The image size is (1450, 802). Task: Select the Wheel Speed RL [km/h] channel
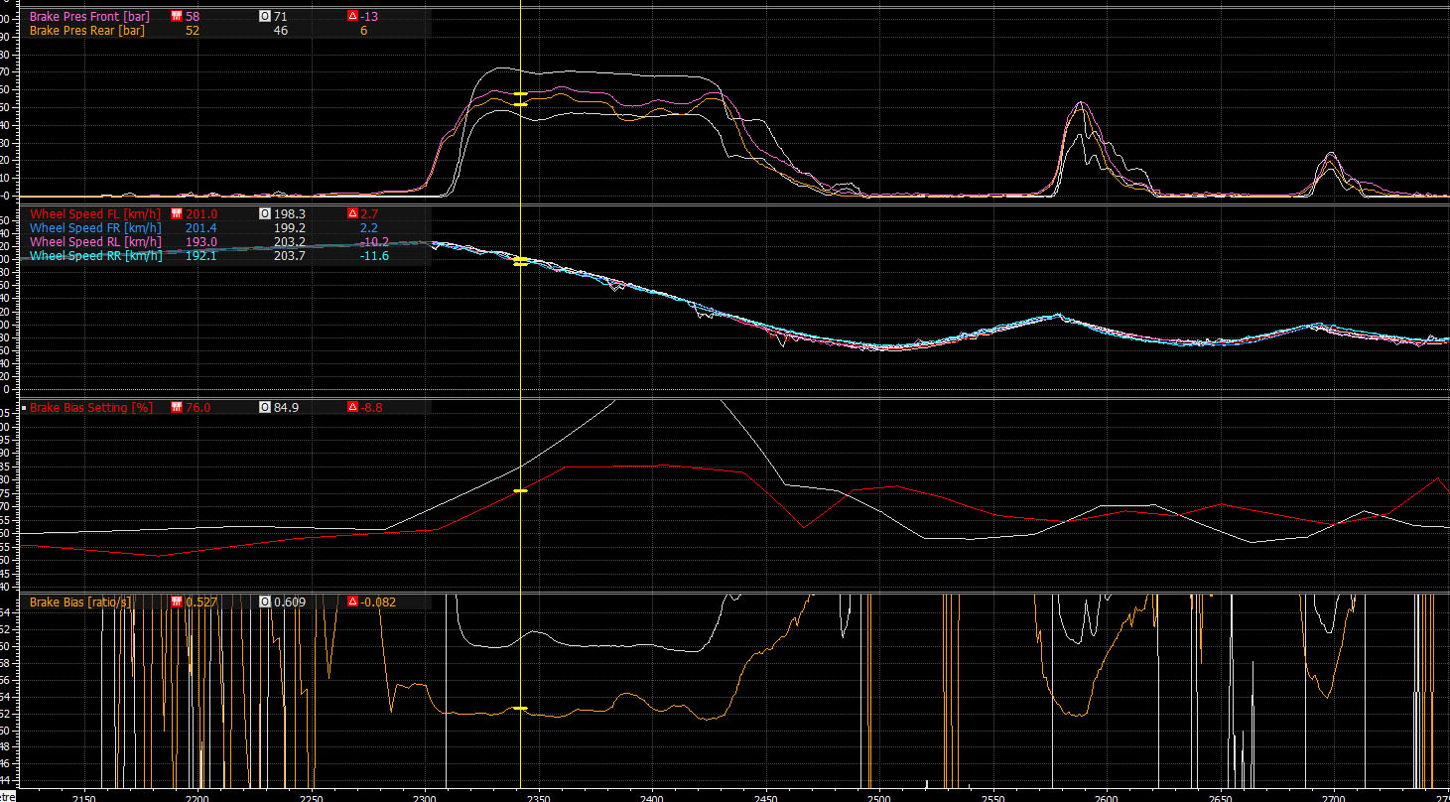point(95,241)
